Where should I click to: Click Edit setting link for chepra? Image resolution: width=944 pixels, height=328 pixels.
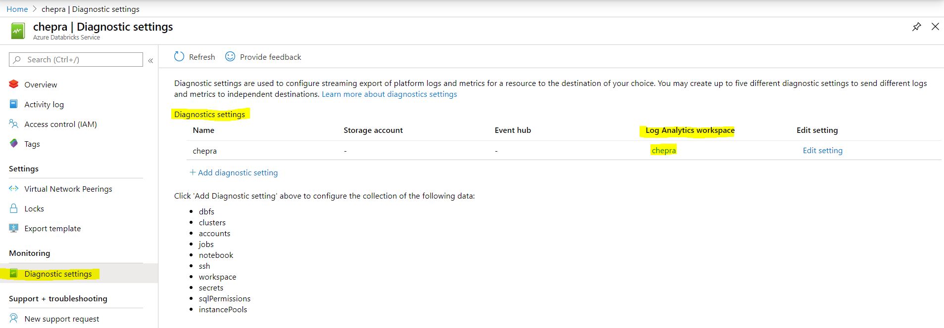tap(822, 150)
